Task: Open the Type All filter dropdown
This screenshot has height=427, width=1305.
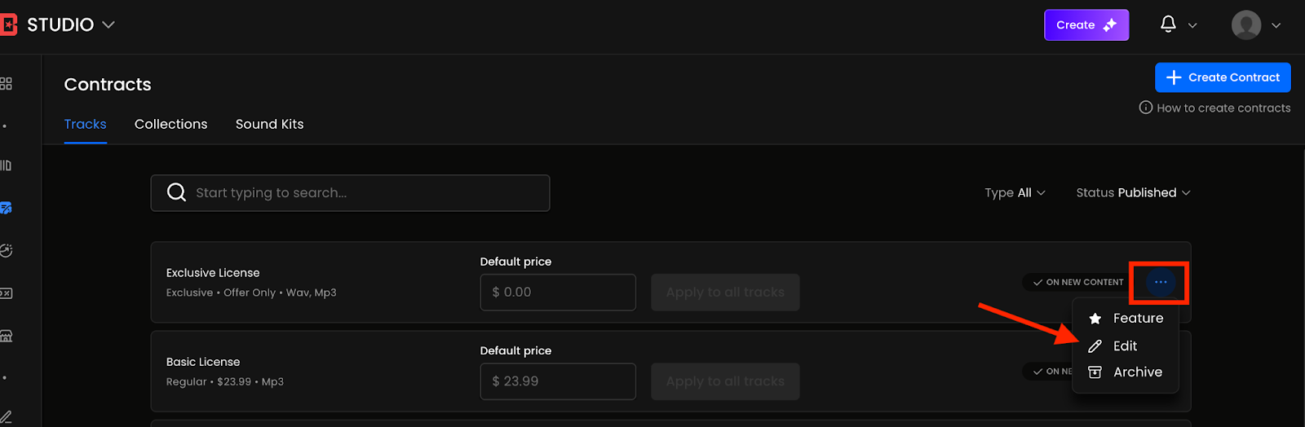Action: [1015, 192]
